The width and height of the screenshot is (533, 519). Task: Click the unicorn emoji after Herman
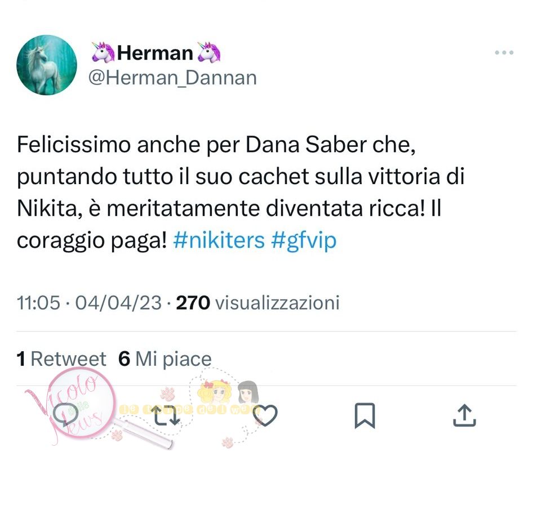click(209, 52)
